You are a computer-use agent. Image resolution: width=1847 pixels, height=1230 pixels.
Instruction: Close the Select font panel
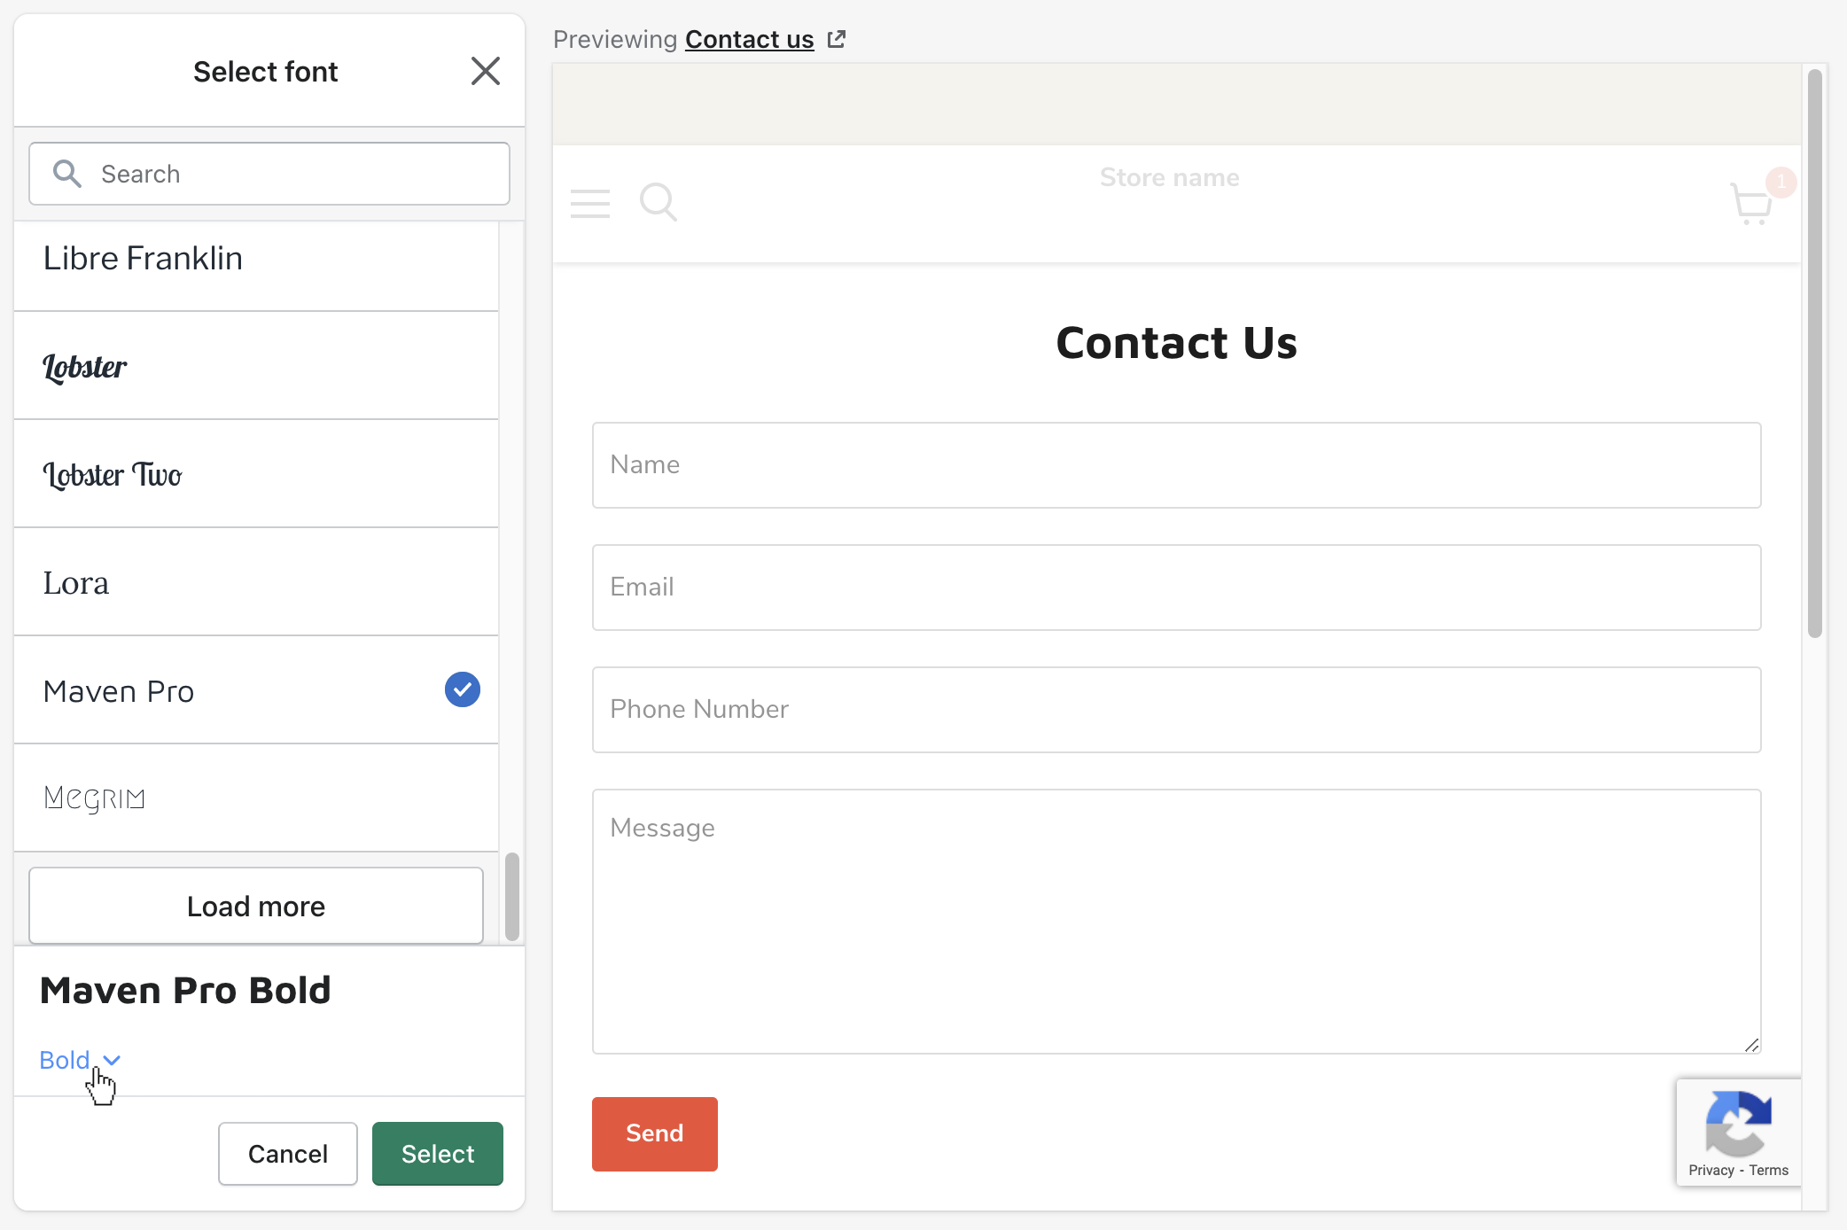[486, 71]
